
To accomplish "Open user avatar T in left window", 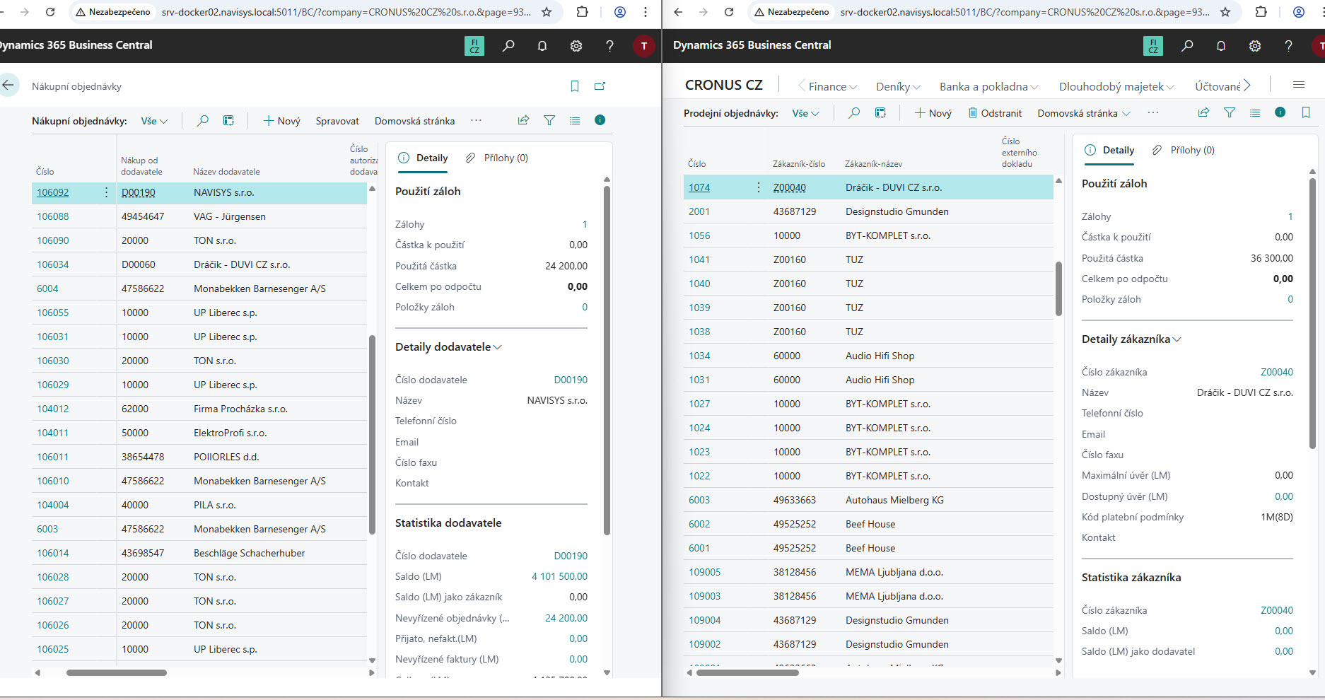I will point(643,46).
